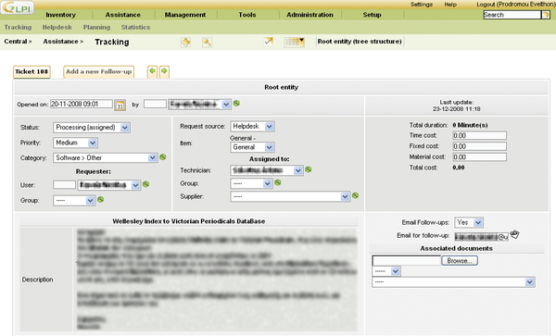Screen dimensions: 556x336
Task: Open the Inventory menu
Action: pyautogui.click(x=60, y=15)
